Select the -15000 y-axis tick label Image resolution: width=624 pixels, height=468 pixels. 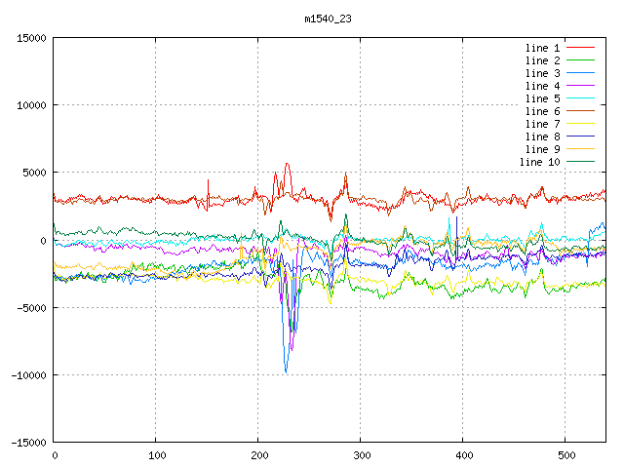tap(25, 443)
